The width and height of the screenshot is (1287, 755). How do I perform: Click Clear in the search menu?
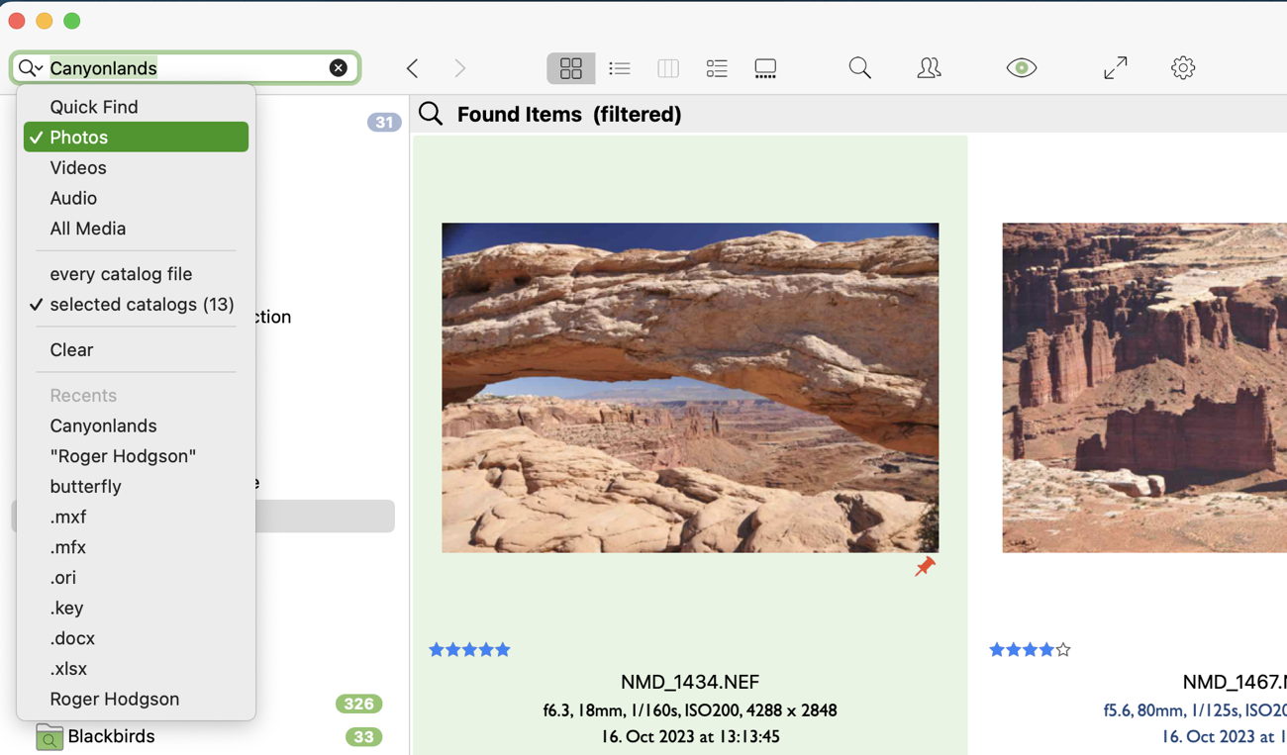pyautogui.click(x=71, y=350)
